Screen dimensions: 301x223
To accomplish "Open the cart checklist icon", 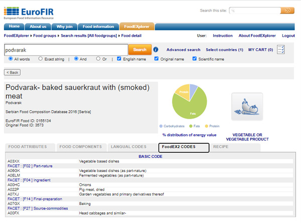I will (x=280, y=50).
